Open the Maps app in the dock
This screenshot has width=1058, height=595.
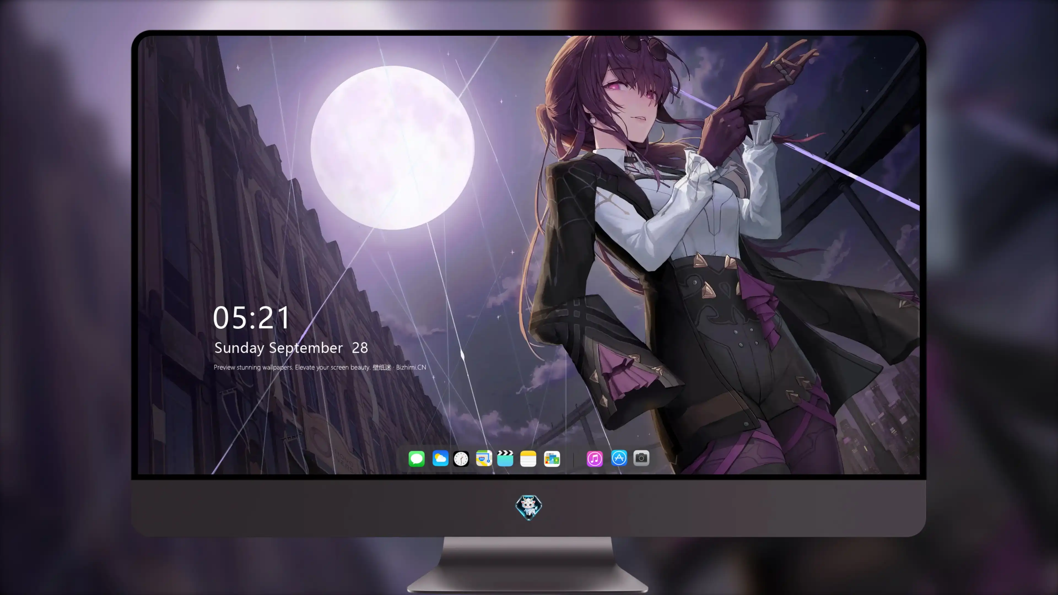click(x=484, y=459)
